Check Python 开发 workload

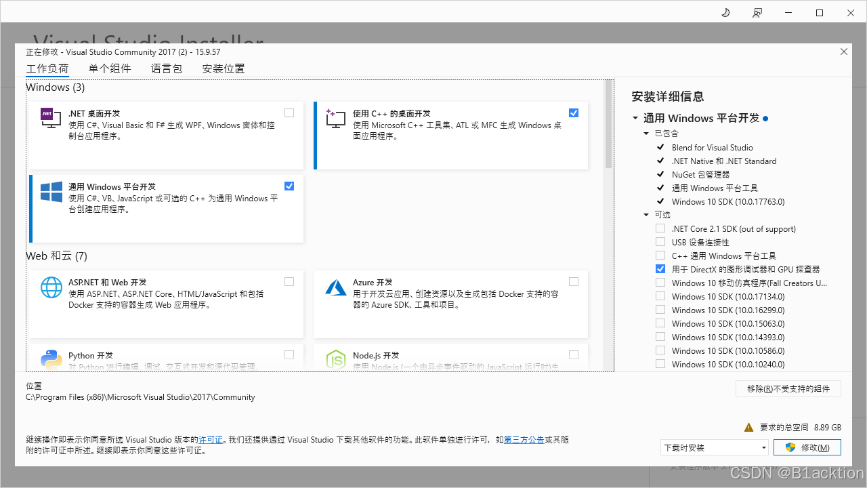click(x=289, y=354)
